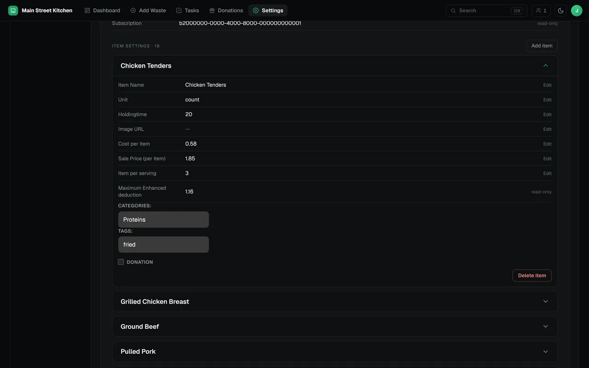Edit the Sale Price per item
589x368 pixels.
pos(547,159)
